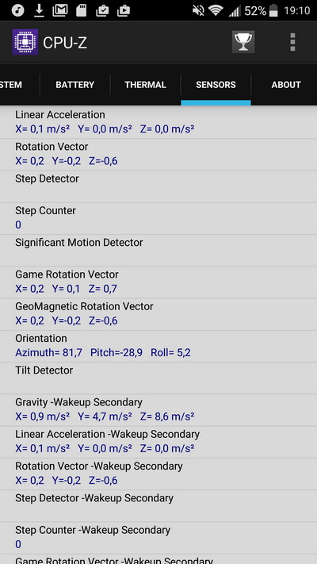Tap the trophy icon in header
This screenshot has width=317, height=564.
(243, 42)
